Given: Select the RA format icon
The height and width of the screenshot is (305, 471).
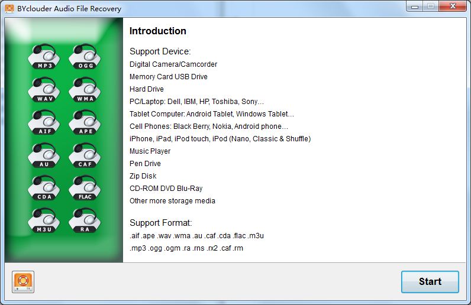Looking at the screenshot, I should coord(85,220).
